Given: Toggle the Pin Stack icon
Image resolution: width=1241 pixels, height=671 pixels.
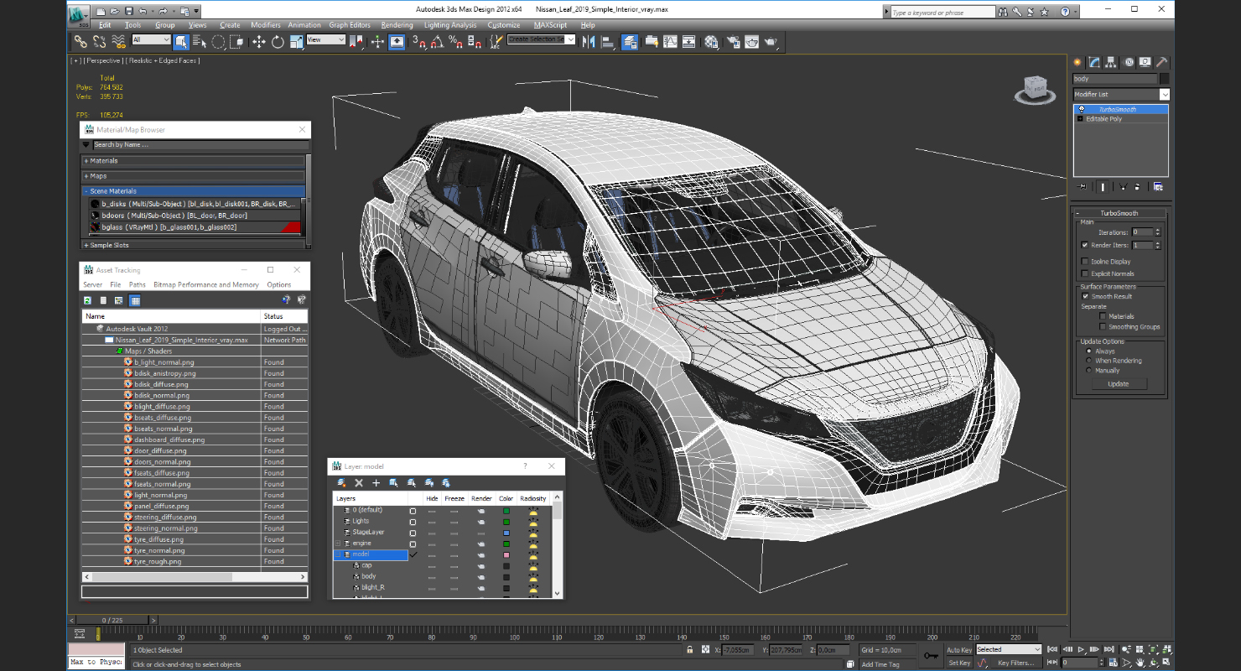Looking at the screenshot, I should click(1083, 187).
